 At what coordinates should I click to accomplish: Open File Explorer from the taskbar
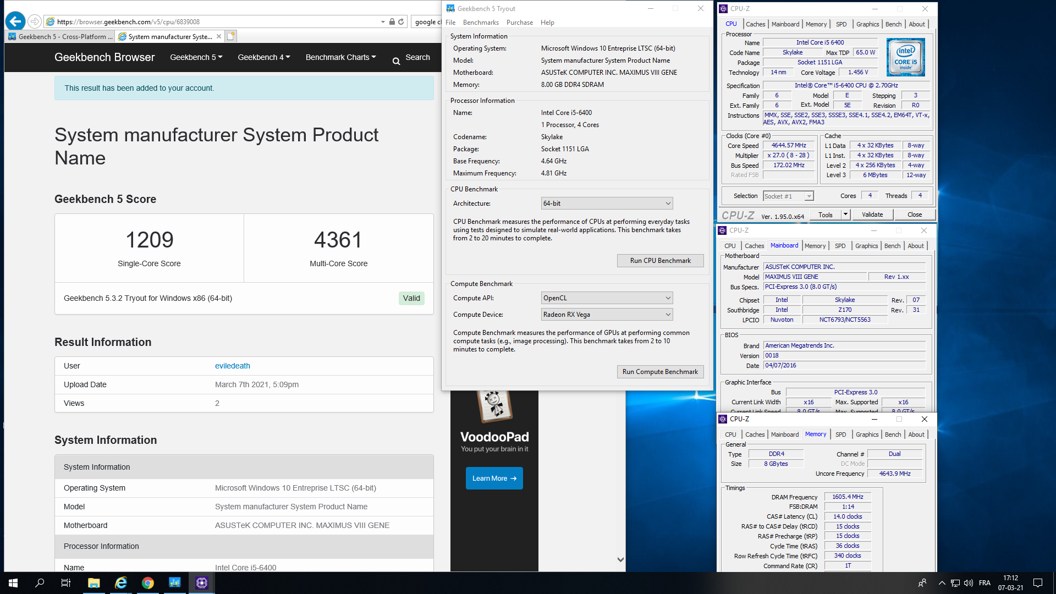94,583
